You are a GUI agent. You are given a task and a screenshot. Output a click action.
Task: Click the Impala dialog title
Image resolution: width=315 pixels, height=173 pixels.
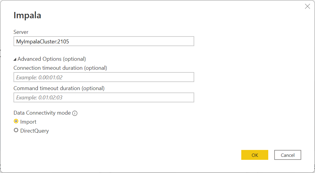tap(27, 15)
